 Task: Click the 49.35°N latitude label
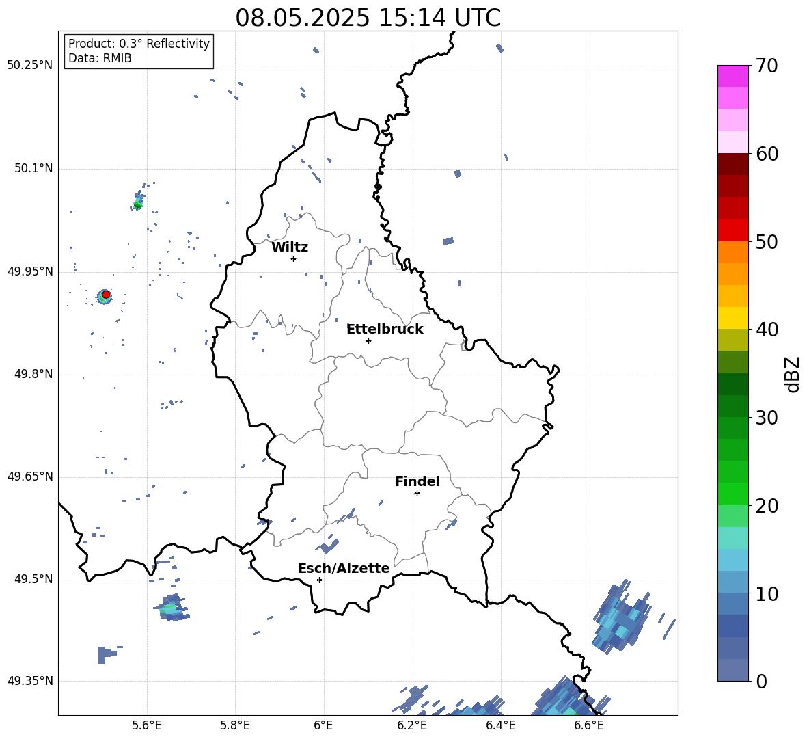30,681
